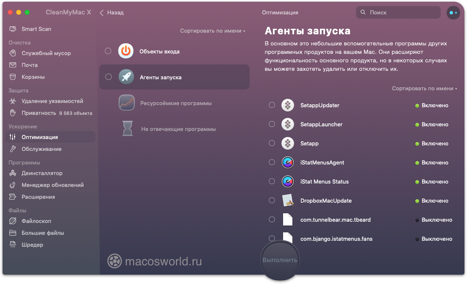Click the DropboxMacUpdate icon
This screenshot has height=284, width=467.
pyautogui.click(x=288, y=200)
